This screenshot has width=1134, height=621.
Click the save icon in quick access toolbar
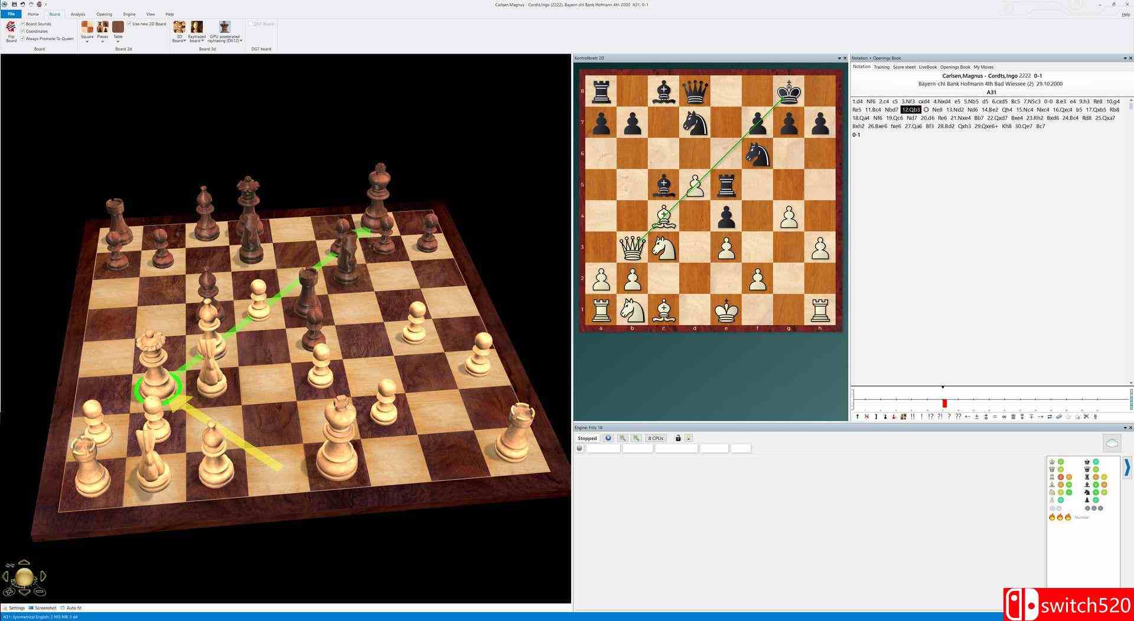(x=14, y=4)
